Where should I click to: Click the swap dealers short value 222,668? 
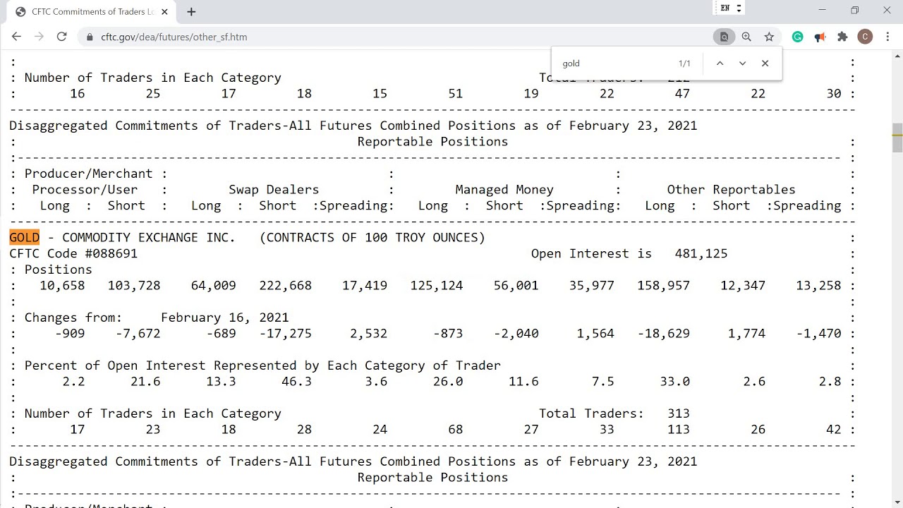click(x=285, y=285)
